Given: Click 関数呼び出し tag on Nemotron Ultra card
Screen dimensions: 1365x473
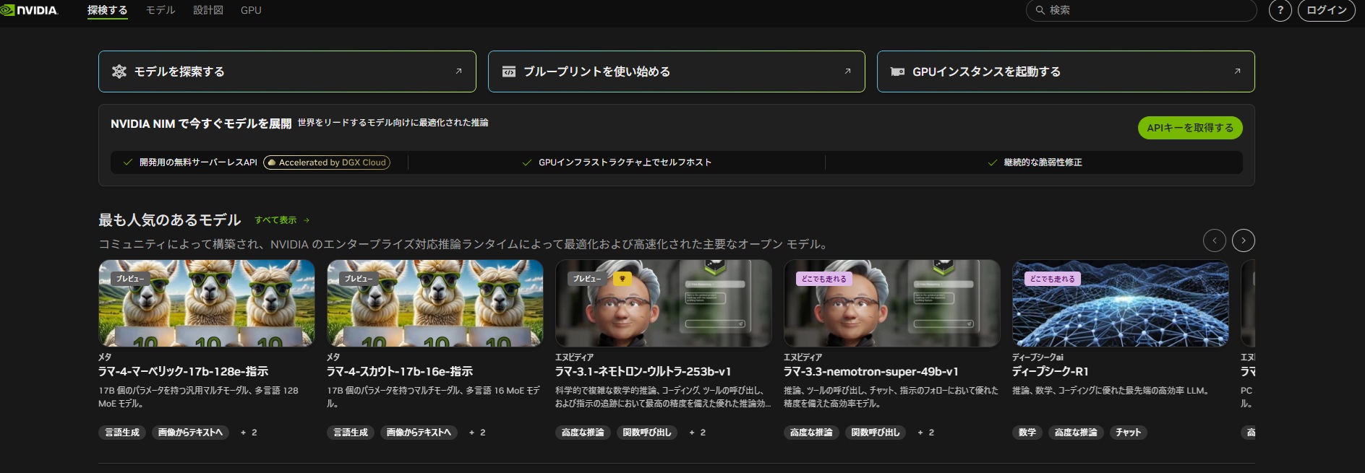Looking at the screenshot, I should pos(647,433).
